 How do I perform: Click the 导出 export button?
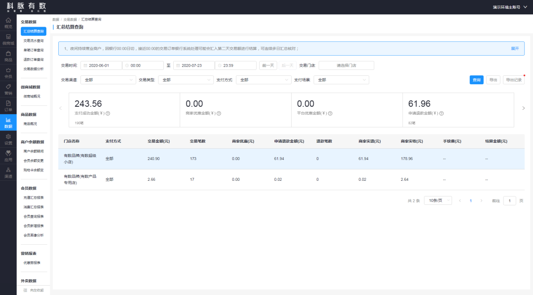(x=493, y=80)
